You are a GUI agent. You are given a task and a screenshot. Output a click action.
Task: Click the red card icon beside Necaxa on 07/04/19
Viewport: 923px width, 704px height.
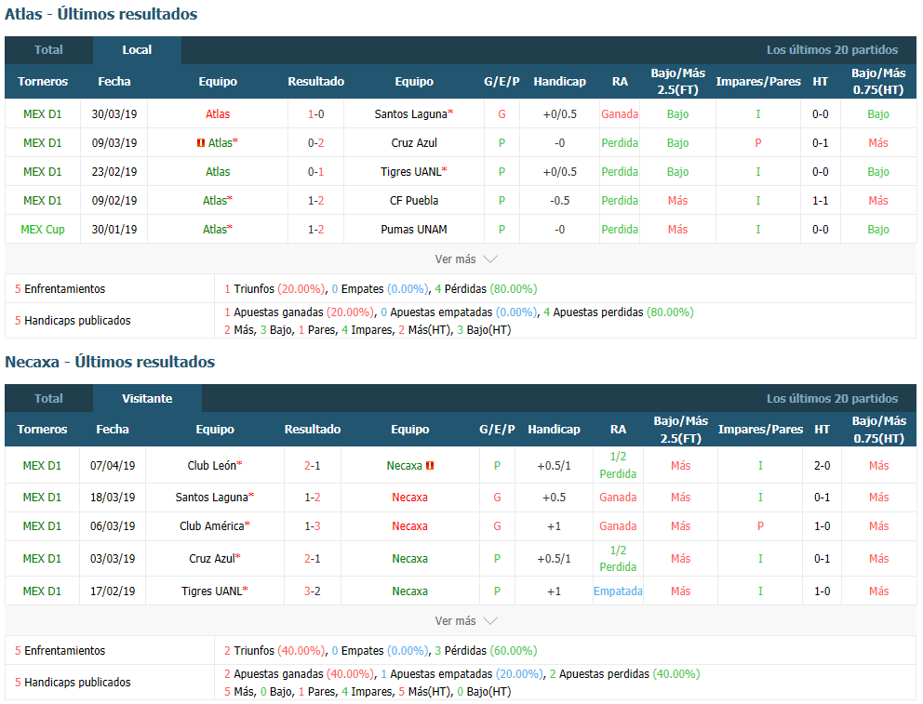[430, 466]
